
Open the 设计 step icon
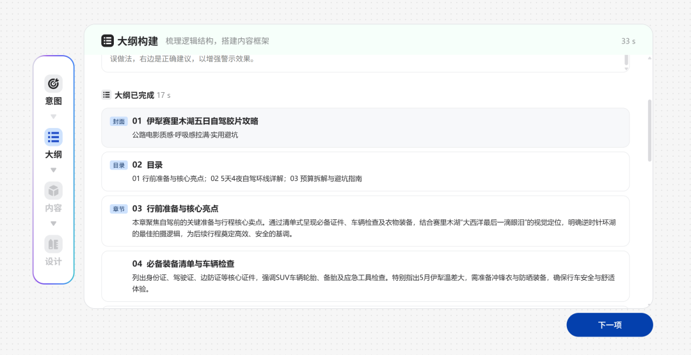[53, 244]
